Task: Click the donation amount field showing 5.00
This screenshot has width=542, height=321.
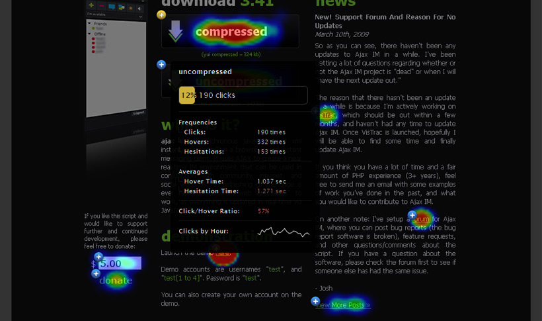Action: click(119, 263)
